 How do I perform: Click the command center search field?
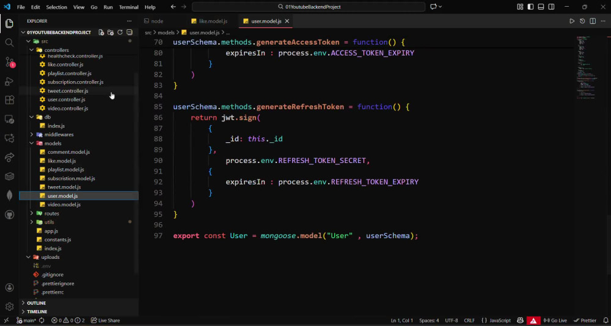[x=309, y=7]
